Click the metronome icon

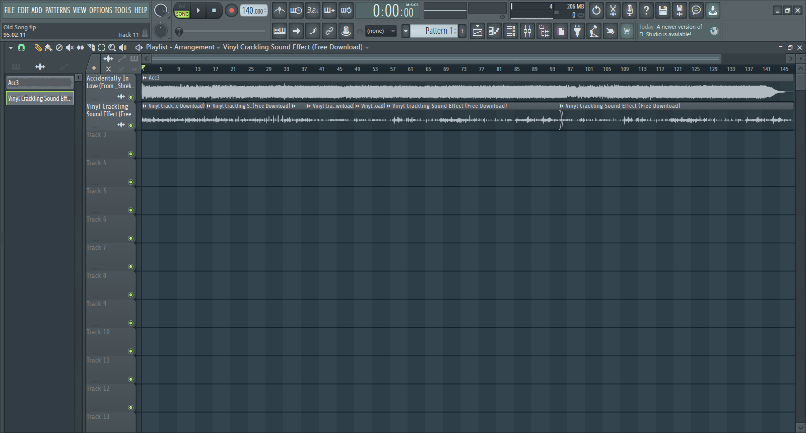point(280,10)
